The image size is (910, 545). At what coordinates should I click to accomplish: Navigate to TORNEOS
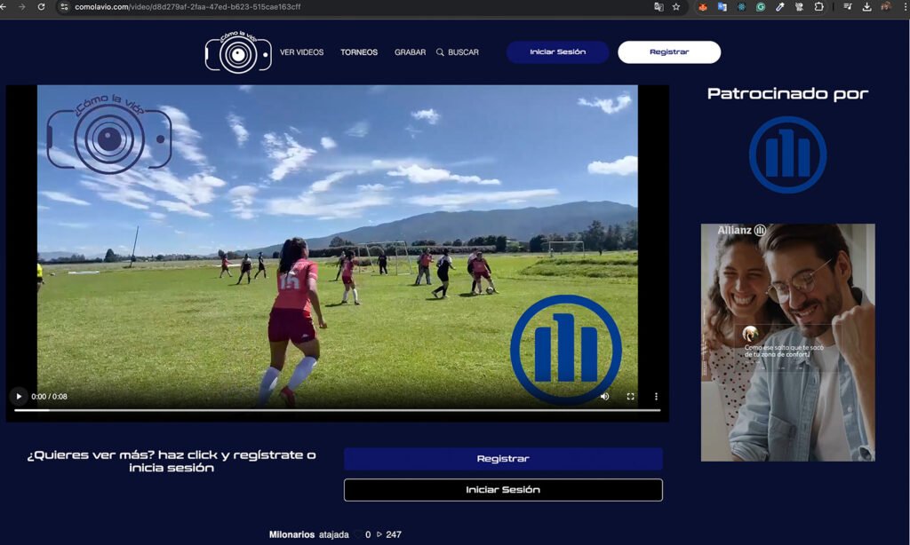coord(359,52)
